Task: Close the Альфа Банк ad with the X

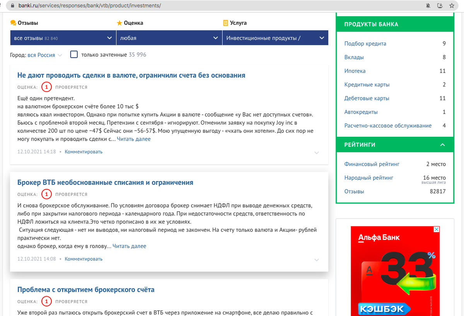Action: (x=437, y=229)
